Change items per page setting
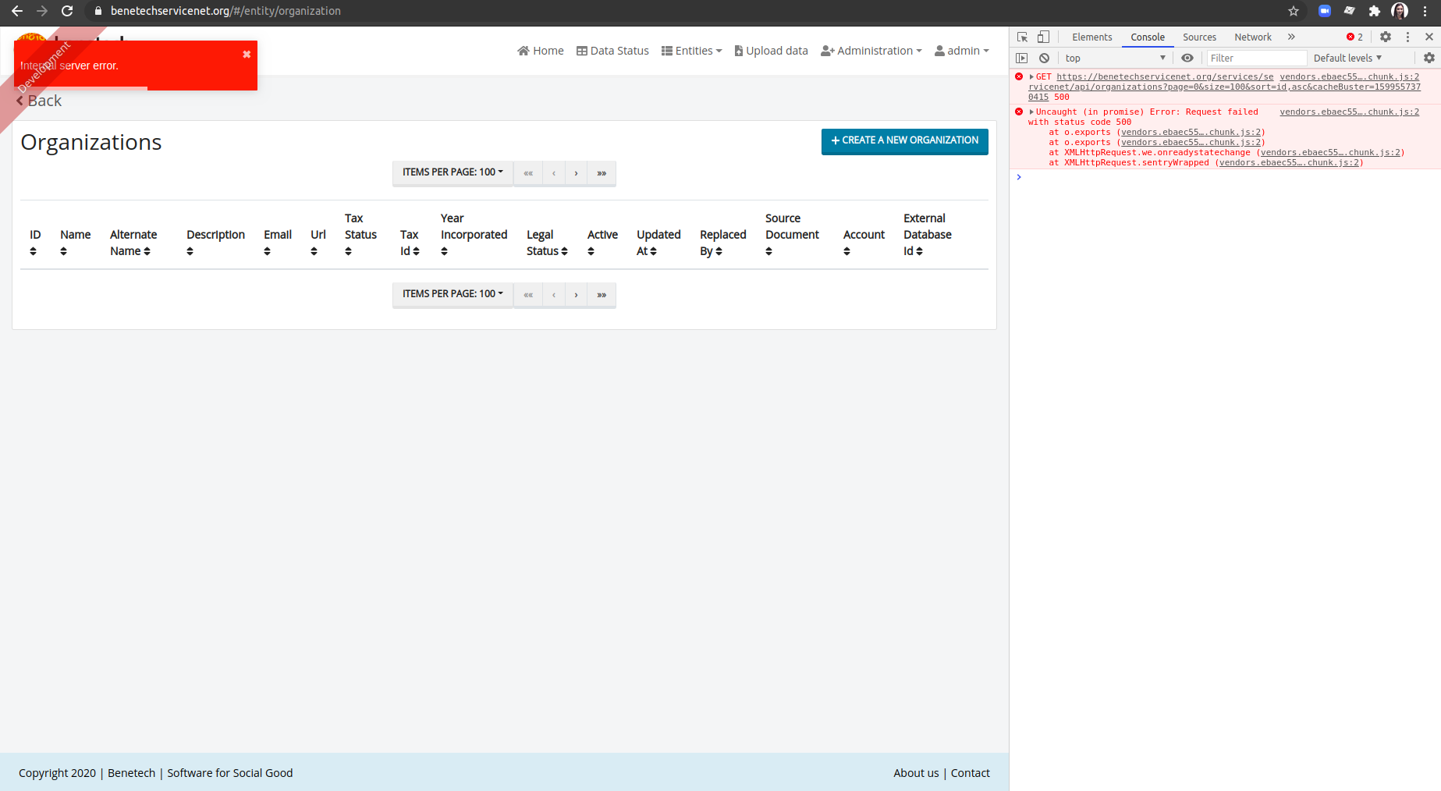 453,172
